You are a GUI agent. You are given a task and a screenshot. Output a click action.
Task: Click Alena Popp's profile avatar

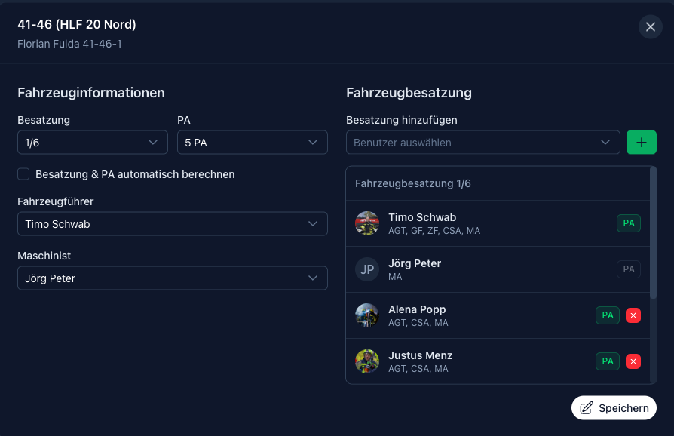coord(367,315)
